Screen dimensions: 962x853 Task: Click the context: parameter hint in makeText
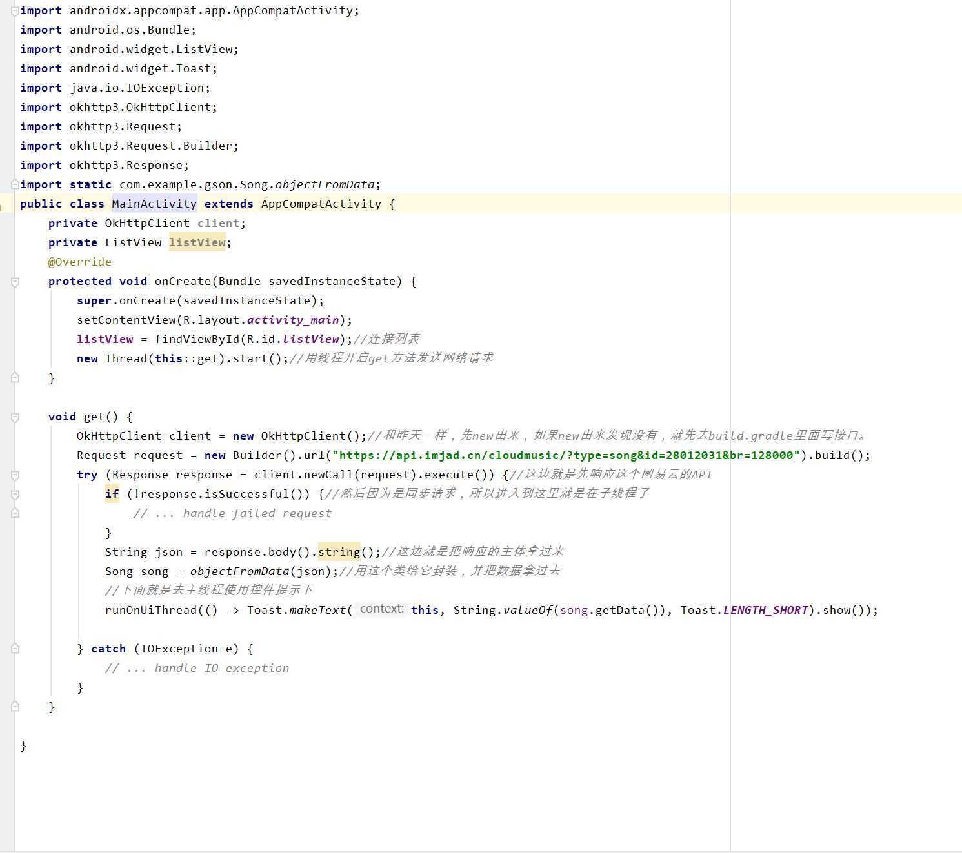click(381, 609)
